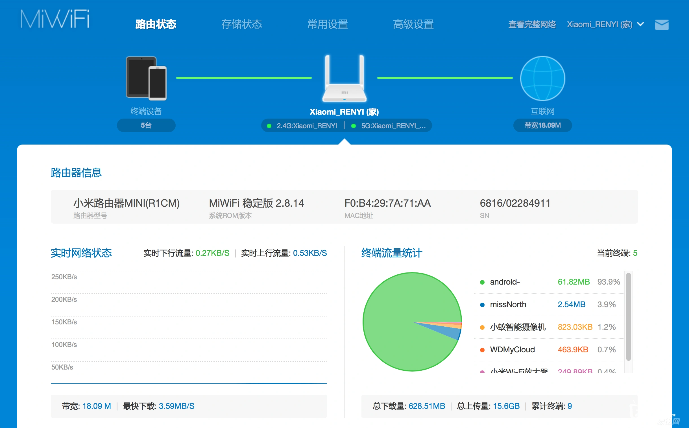Click the terminal devices tablet and phone icon
Image resolution: width=689 pixels, height=428 pixels.
[x=146, y=78]
